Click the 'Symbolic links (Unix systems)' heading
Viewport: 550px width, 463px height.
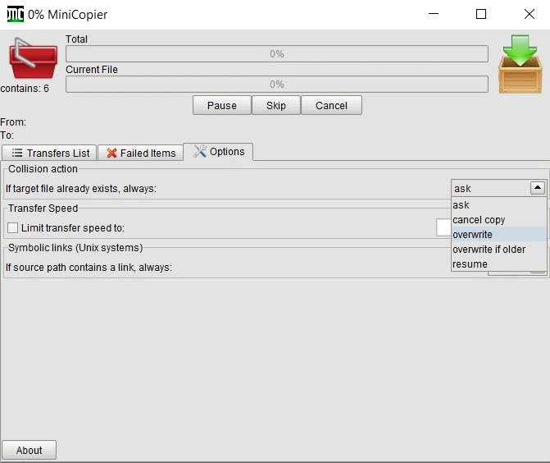coord(75,248)
